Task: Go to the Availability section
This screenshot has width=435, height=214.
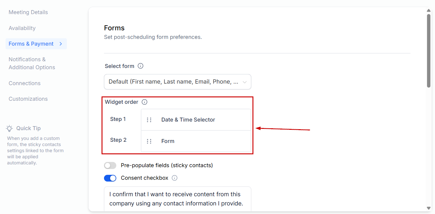Action: [22, 28]
